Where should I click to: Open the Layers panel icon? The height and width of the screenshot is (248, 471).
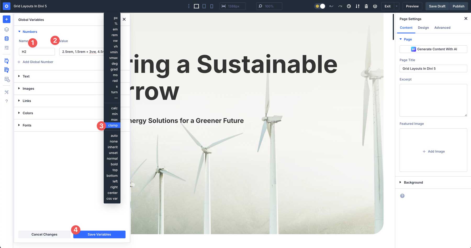(7, 29)
